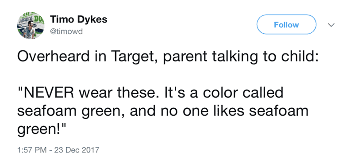The width and height of the screenshot is (354, 160).
Task: Select the 'Overheard in Target' first line
Action: (168, 57)
